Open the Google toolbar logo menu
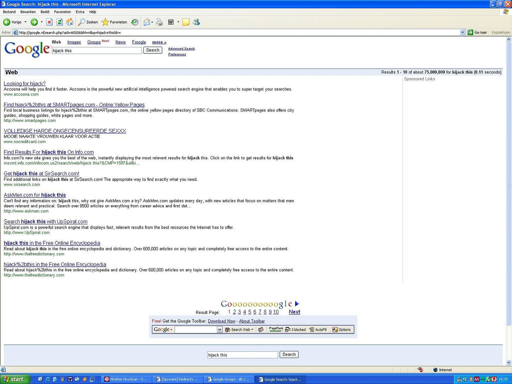The width and height of the screenshot is (512, 384). coord(163,330)
